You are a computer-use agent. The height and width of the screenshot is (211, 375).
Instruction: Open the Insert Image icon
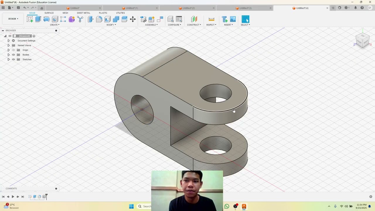(233, 19)
